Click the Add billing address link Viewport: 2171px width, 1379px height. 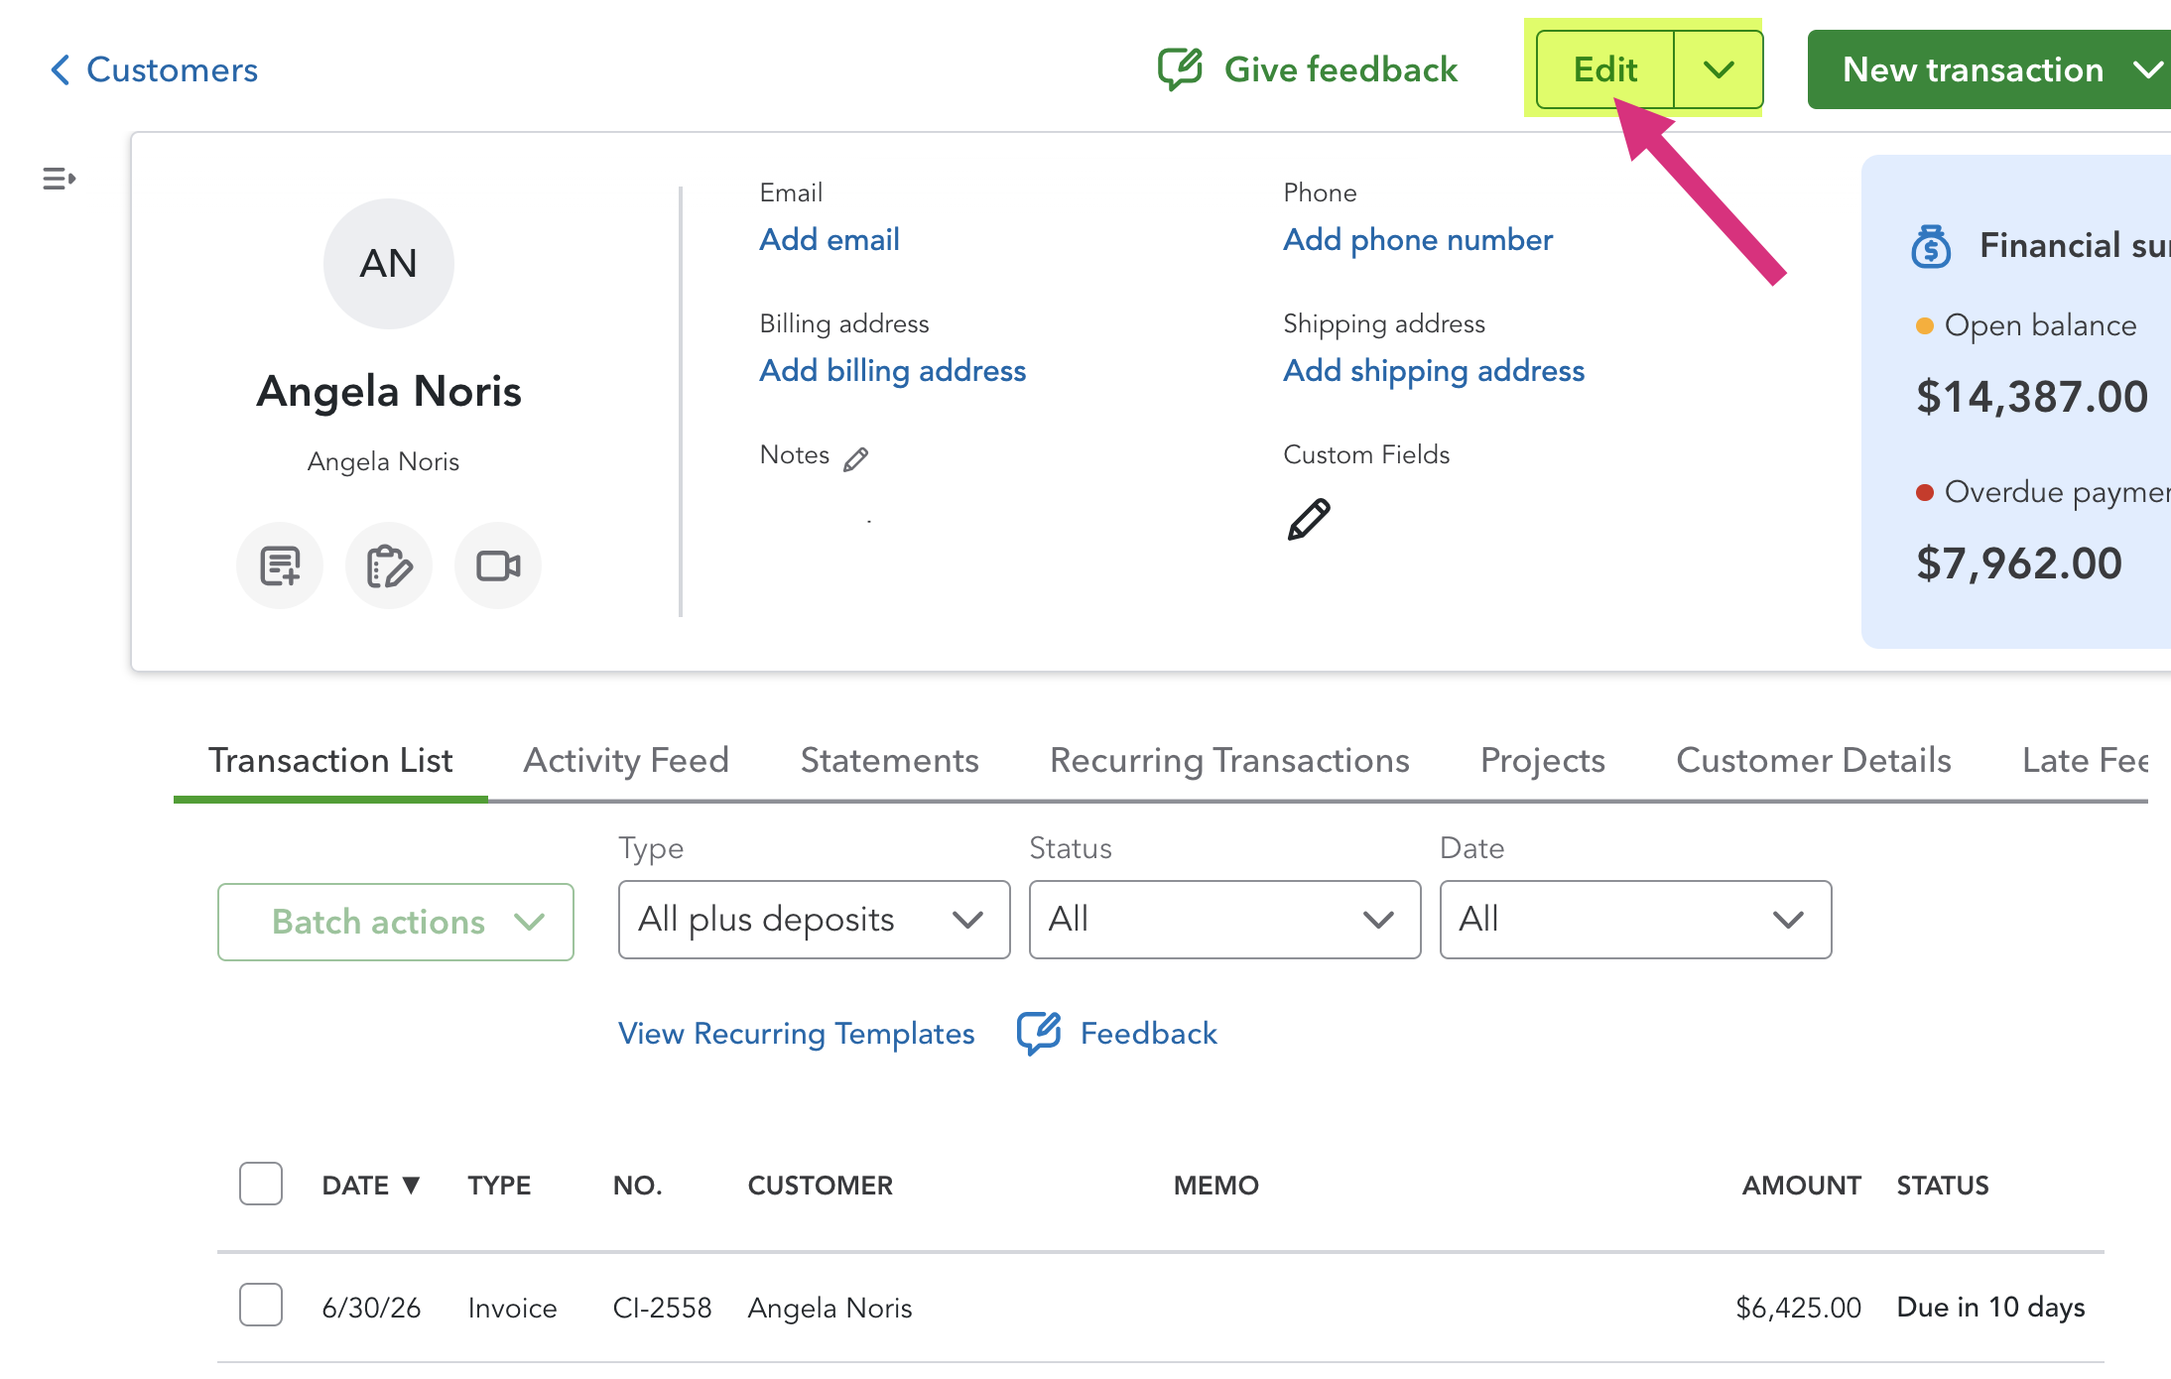coord(892,370)
